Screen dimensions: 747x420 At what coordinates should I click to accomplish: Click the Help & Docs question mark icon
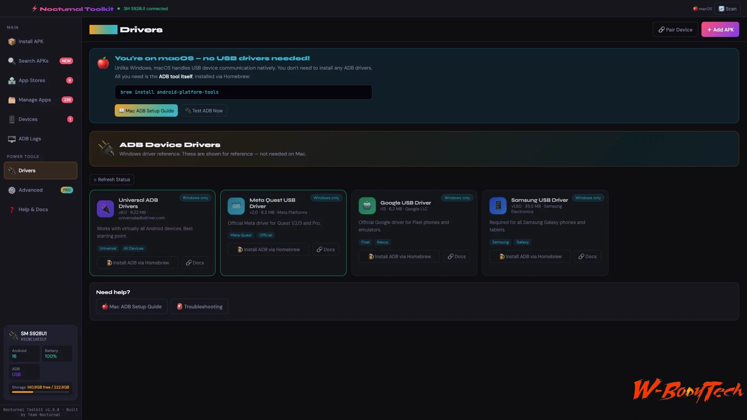12,210
